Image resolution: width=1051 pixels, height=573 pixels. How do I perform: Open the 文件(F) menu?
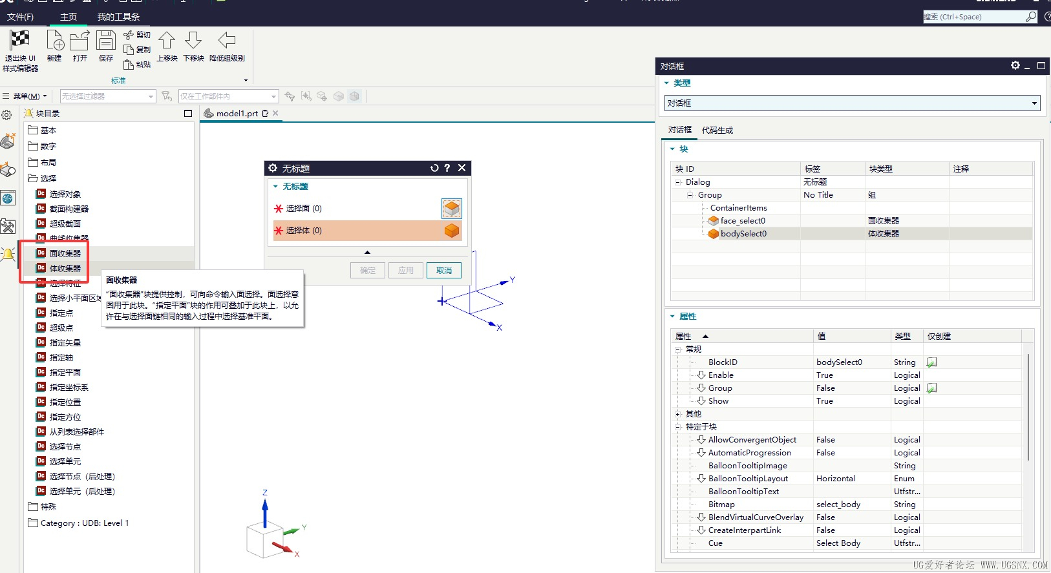pyautogui.click(x=20, y=17)
